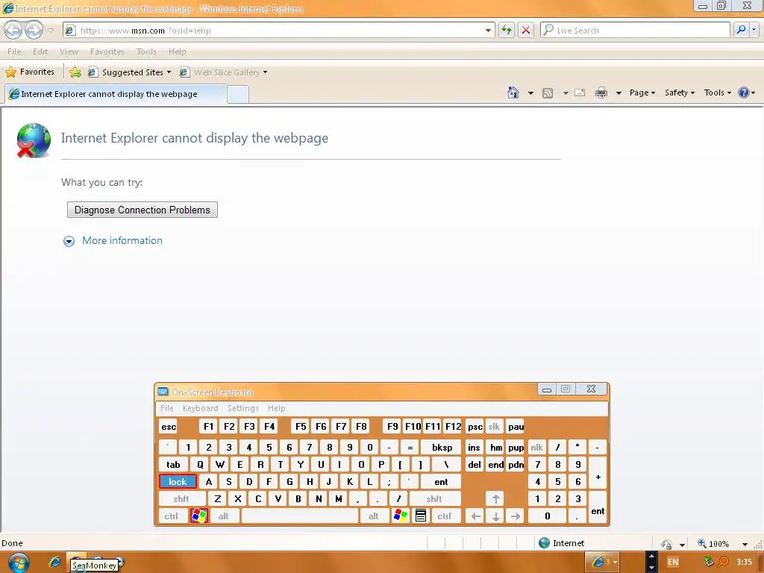Open the address bar dropdown arrow
This screenshot has height=573, width=764.
488,30
